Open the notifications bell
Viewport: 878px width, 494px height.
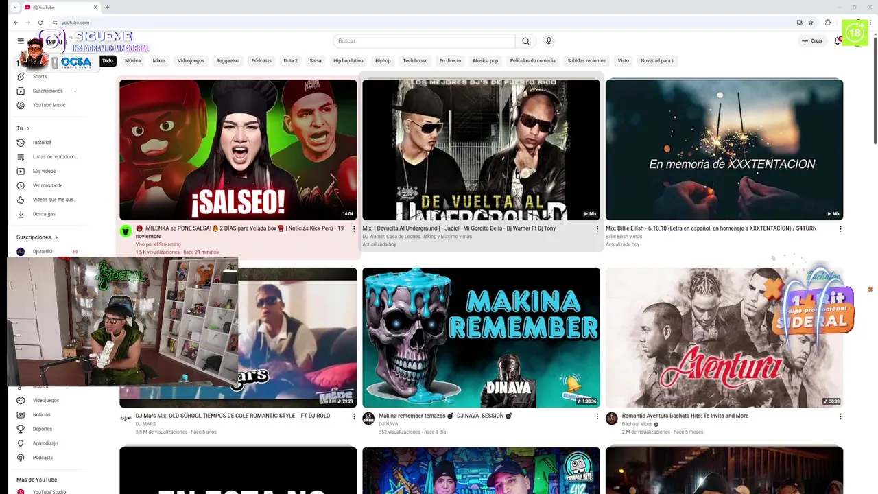click(x=838, y=41)
